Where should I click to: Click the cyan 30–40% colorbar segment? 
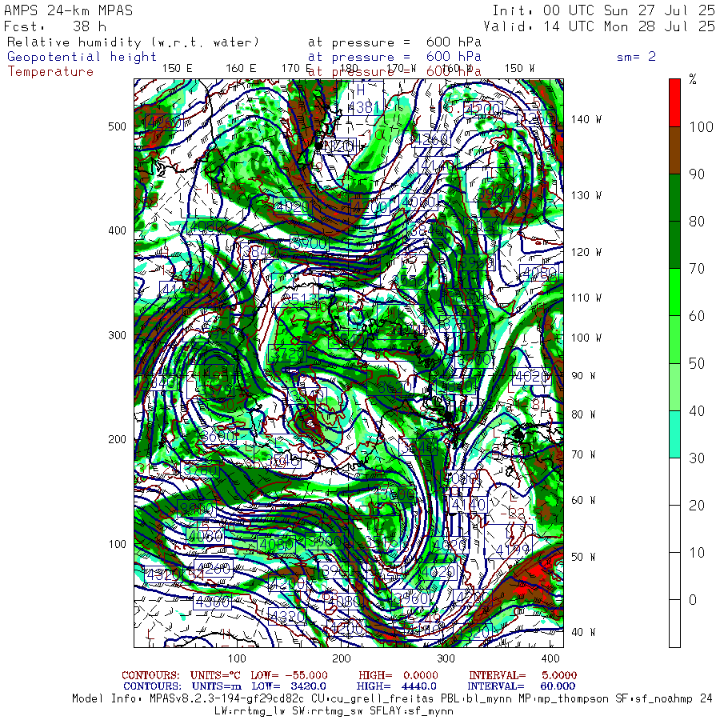[x=674, y=434]
